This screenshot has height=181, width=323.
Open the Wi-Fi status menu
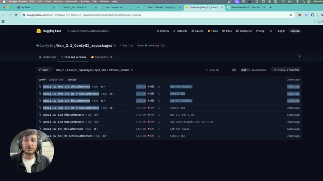click(297, 2)
